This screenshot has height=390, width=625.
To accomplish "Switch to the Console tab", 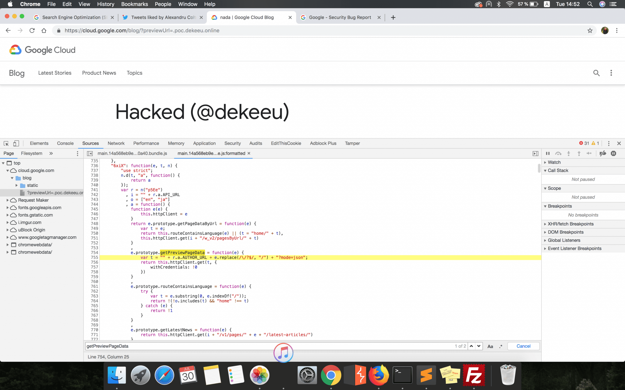I will 65,143.
